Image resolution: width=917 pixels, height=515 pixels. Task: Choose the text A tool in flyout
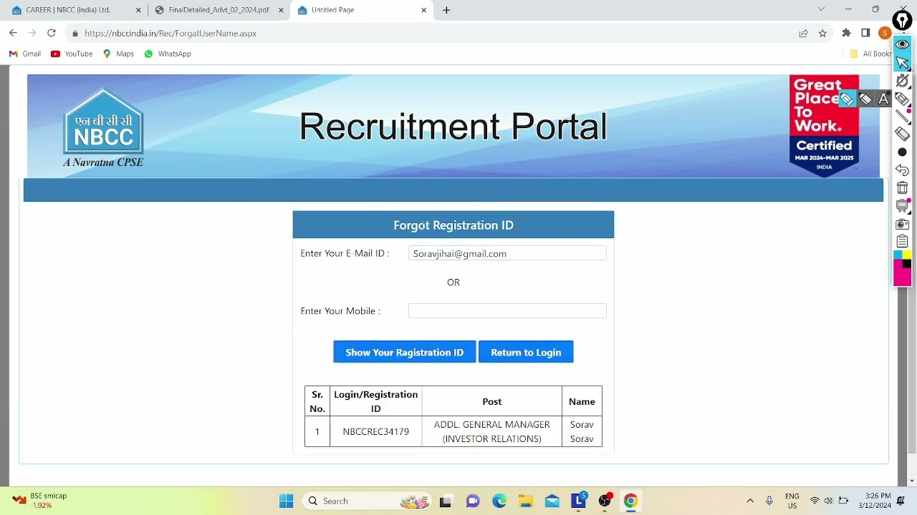tap(883, 99)
